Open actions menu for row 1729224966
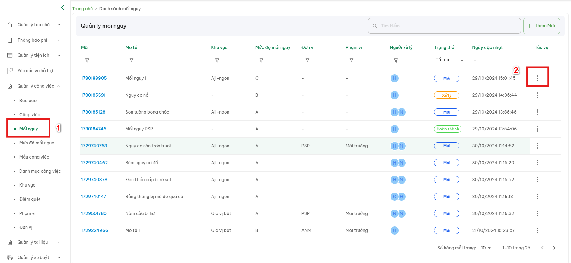 pos(537,230)
